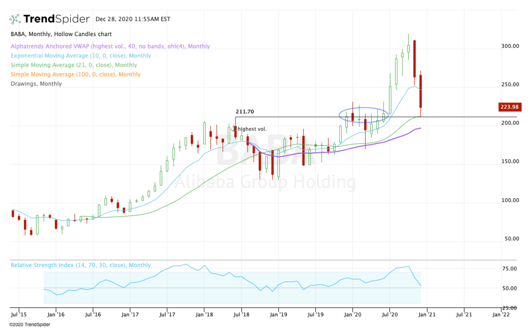Click the Jan '18 date axis label
Viewport: 531px width, 329px height.
[x=204, y=314]
